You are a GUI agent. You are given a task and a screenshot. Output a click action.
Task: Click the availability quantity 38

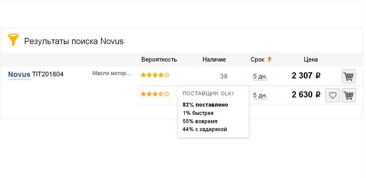224,76
